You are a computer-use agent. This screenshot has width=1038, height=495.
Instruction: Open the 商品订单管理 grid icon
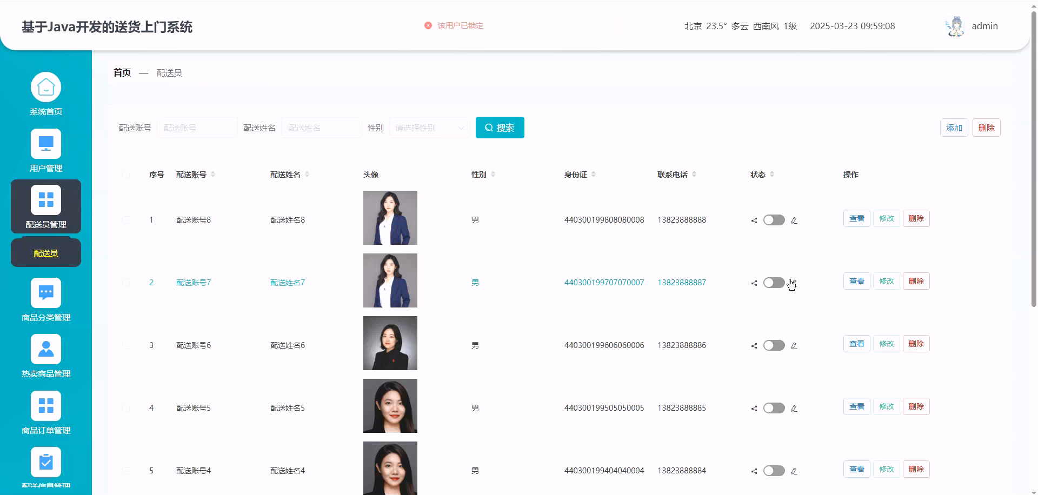pyautogui.click(x=46, y=406)
